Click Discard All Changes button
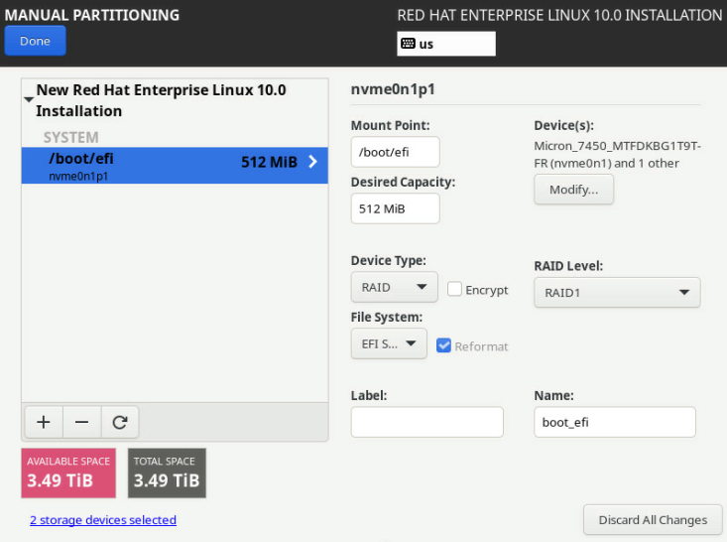727x542 pixels. pos(653,520)
